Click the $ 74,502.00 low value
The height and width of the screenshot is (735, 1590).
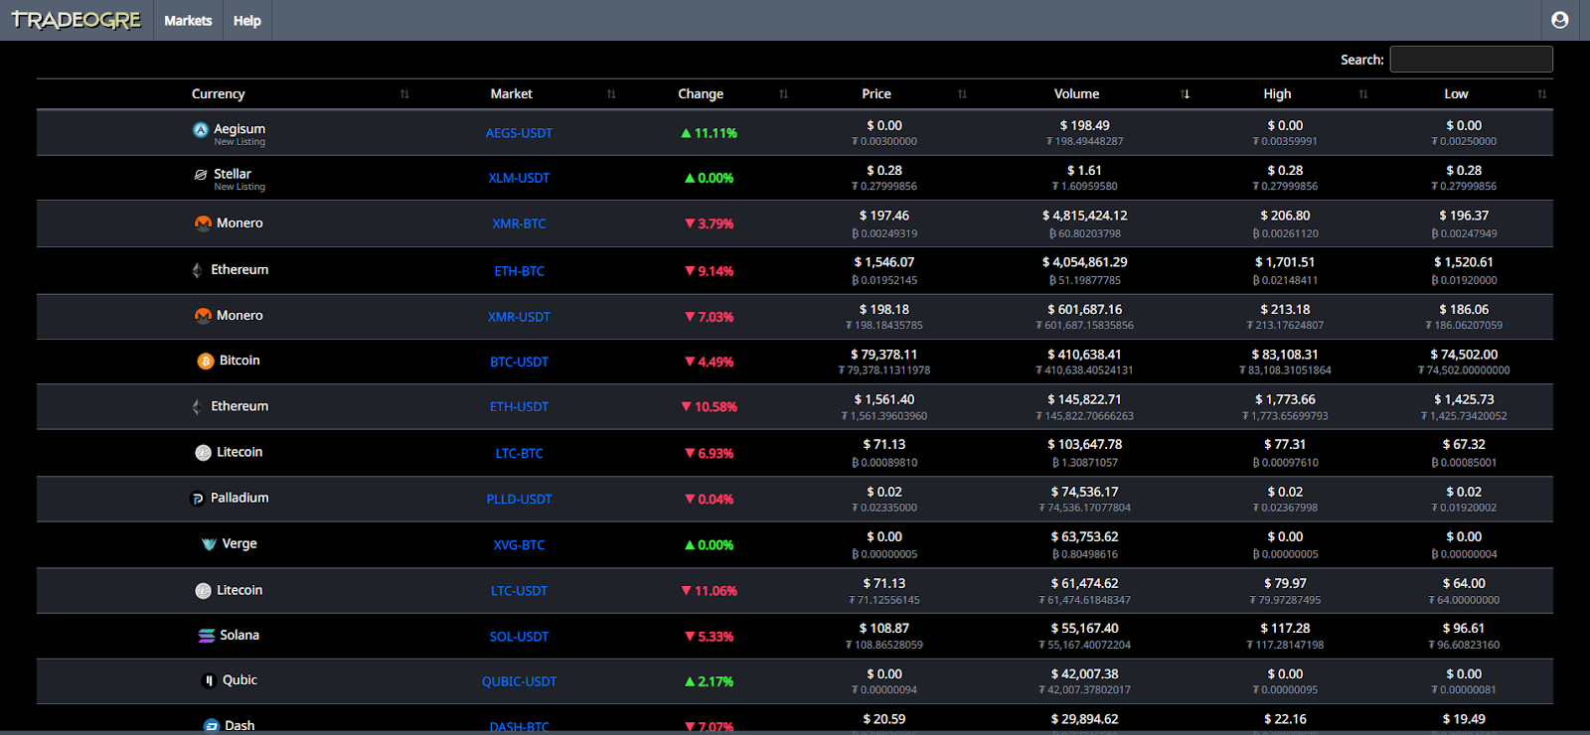pyautogui.click(x=1464, y=355)
